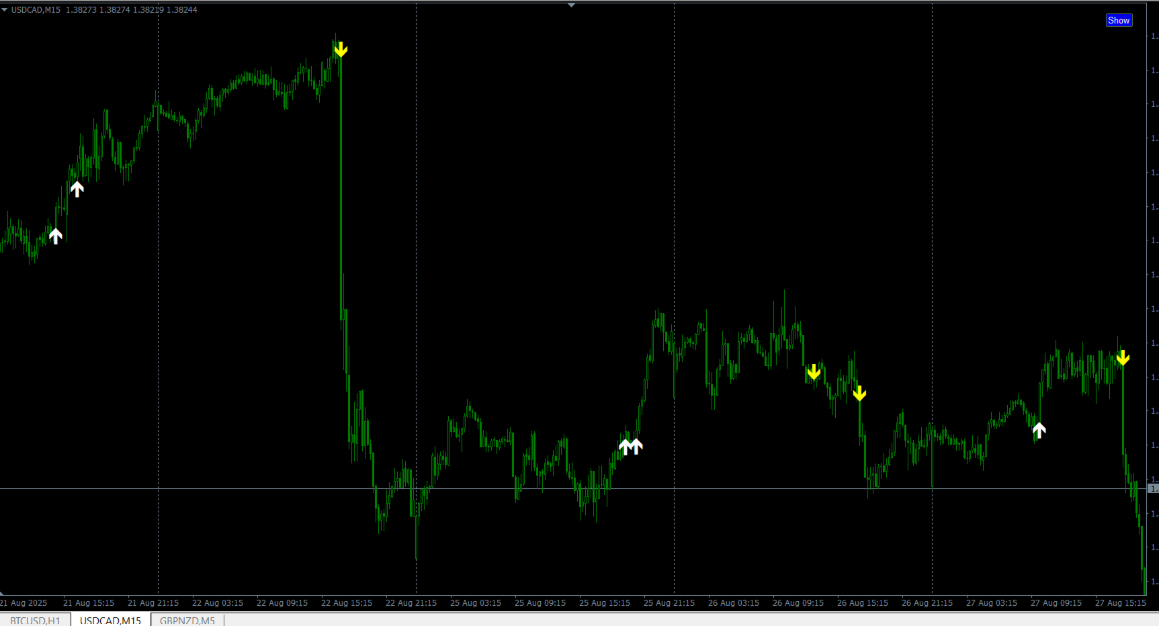Select the white buy arrow near 27 Aug 09:15
Viewport: 1159px width, 626px height.
(1039, 430)
